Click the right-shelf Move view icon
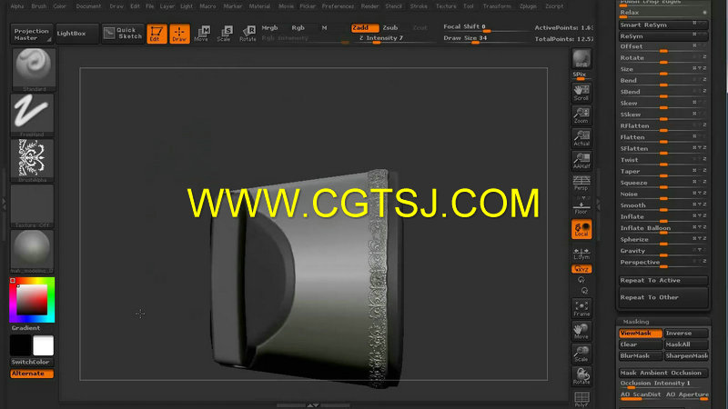The image size is (728, 409). tap(581, 331)
